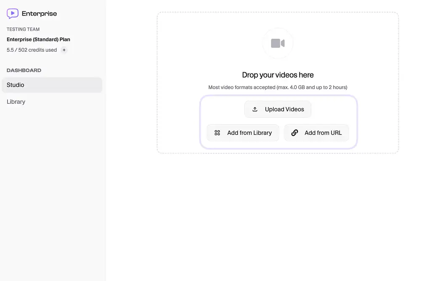Viewport: 448px width, 281px height.
Task: Click the TESTING TEAM label
Action: [x=23, y=29]
